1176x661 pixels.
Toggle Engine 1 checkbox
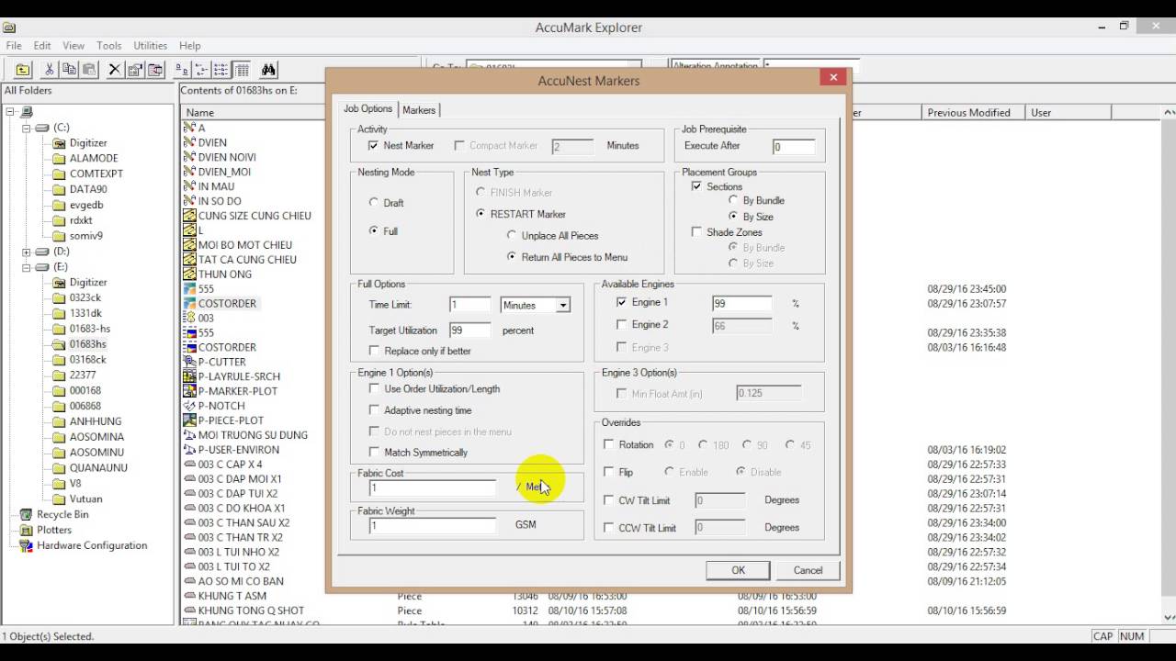pos(622,302)
